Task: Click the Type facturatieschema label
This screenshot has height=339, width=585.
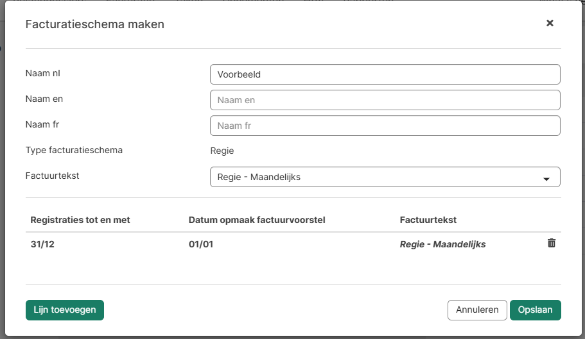Action: coord(74,151)
